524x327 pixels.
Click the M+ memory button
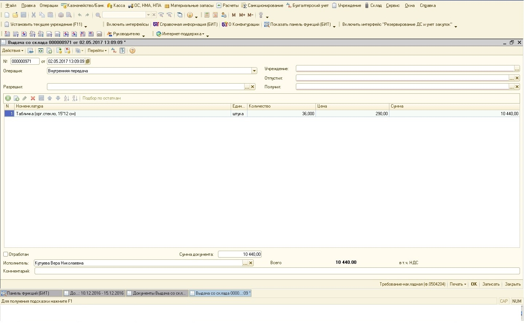(242, 15)
